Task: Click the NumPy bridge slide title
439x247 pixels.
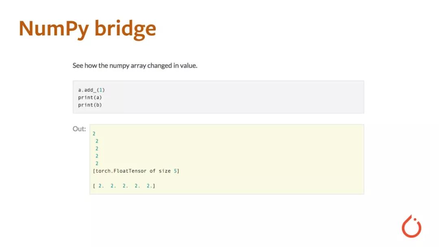Action: [x=87, y=29]
